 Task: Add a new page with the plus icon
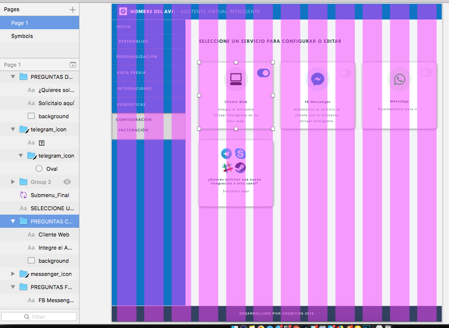[73, 10]
